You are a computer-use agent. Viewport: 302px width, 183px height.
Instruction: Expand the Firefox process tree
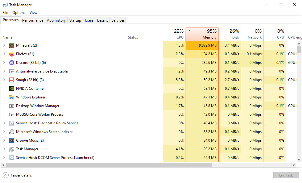4,54
